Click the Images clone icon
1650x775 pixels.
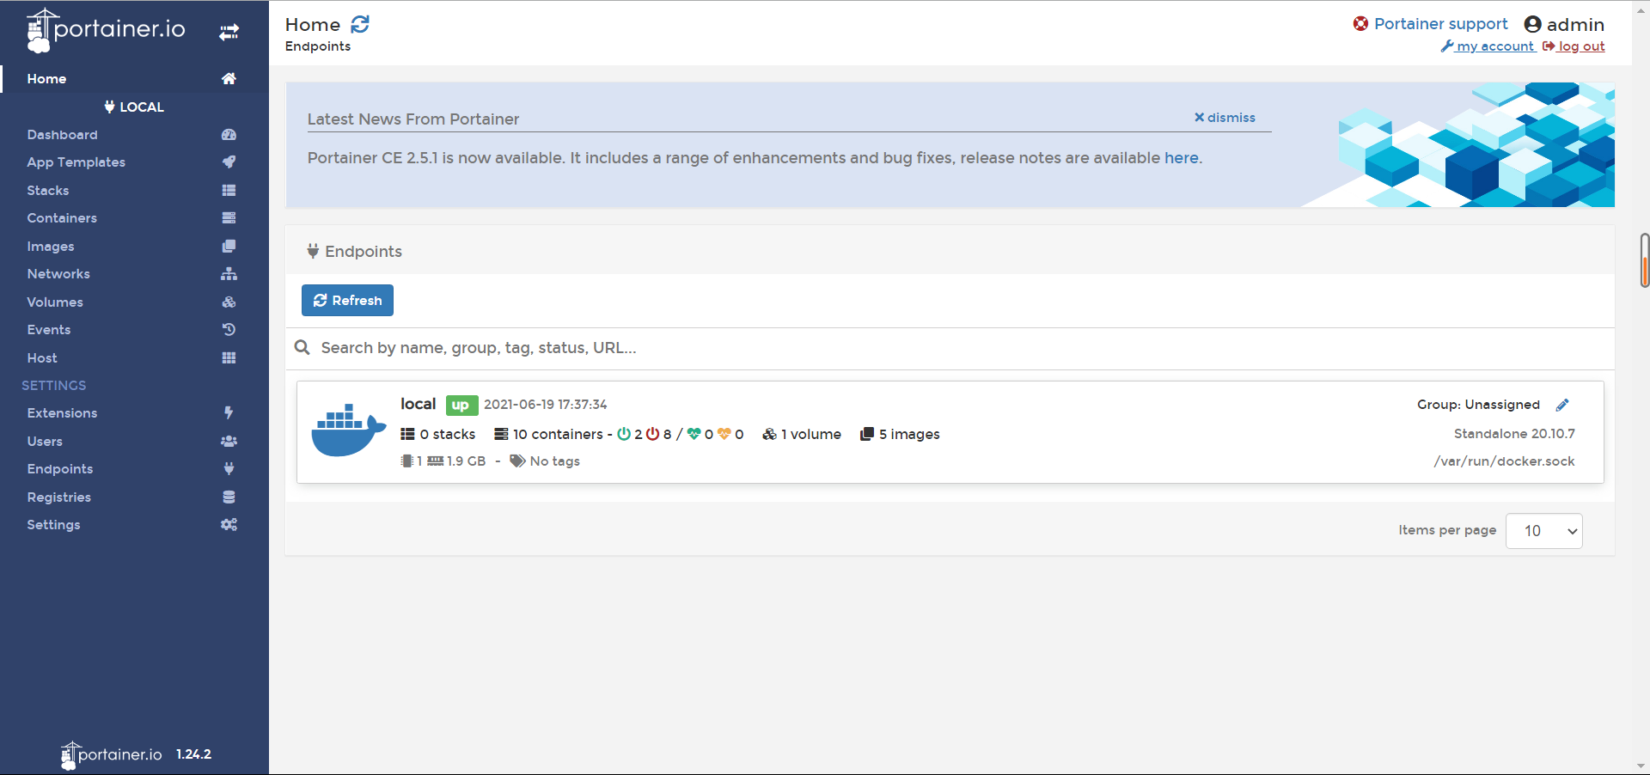(229, 247)
